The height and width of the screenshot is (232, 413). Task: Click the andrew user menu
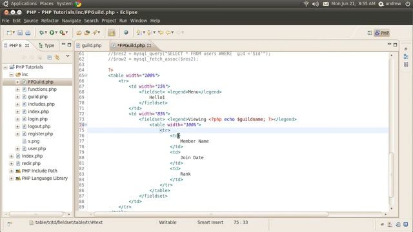(x=390, y=4)
